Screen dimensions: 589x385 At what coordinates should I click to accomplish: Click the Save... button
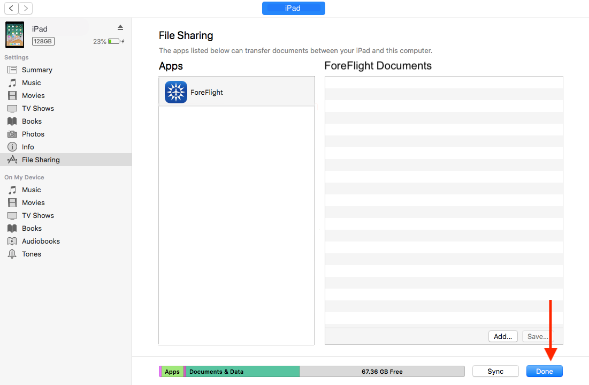pyautogui.click(x=538, y=336)
